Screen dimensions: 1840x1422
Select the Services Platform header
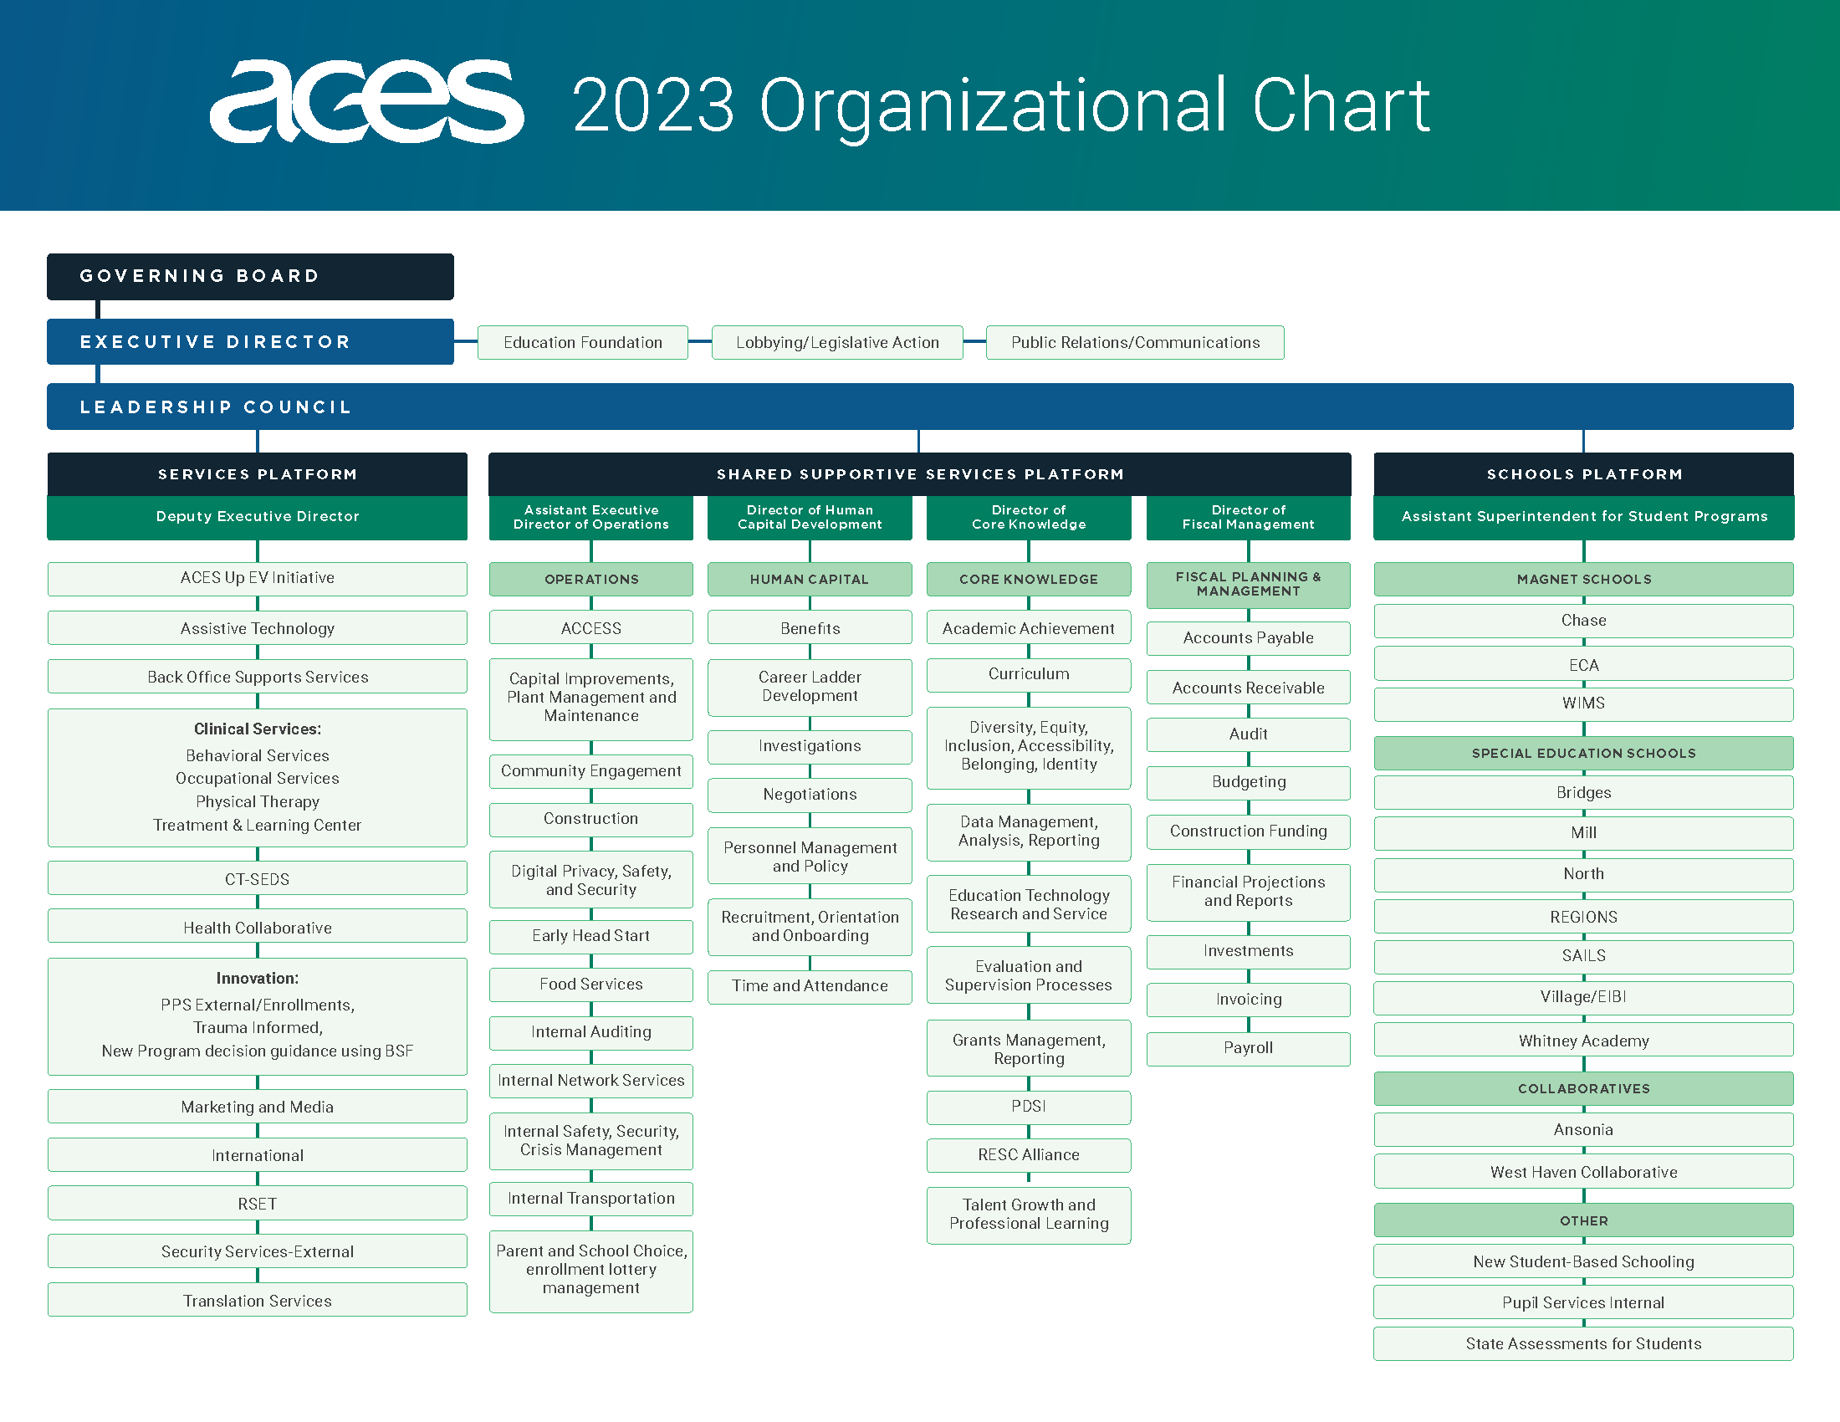pos(257,473)
